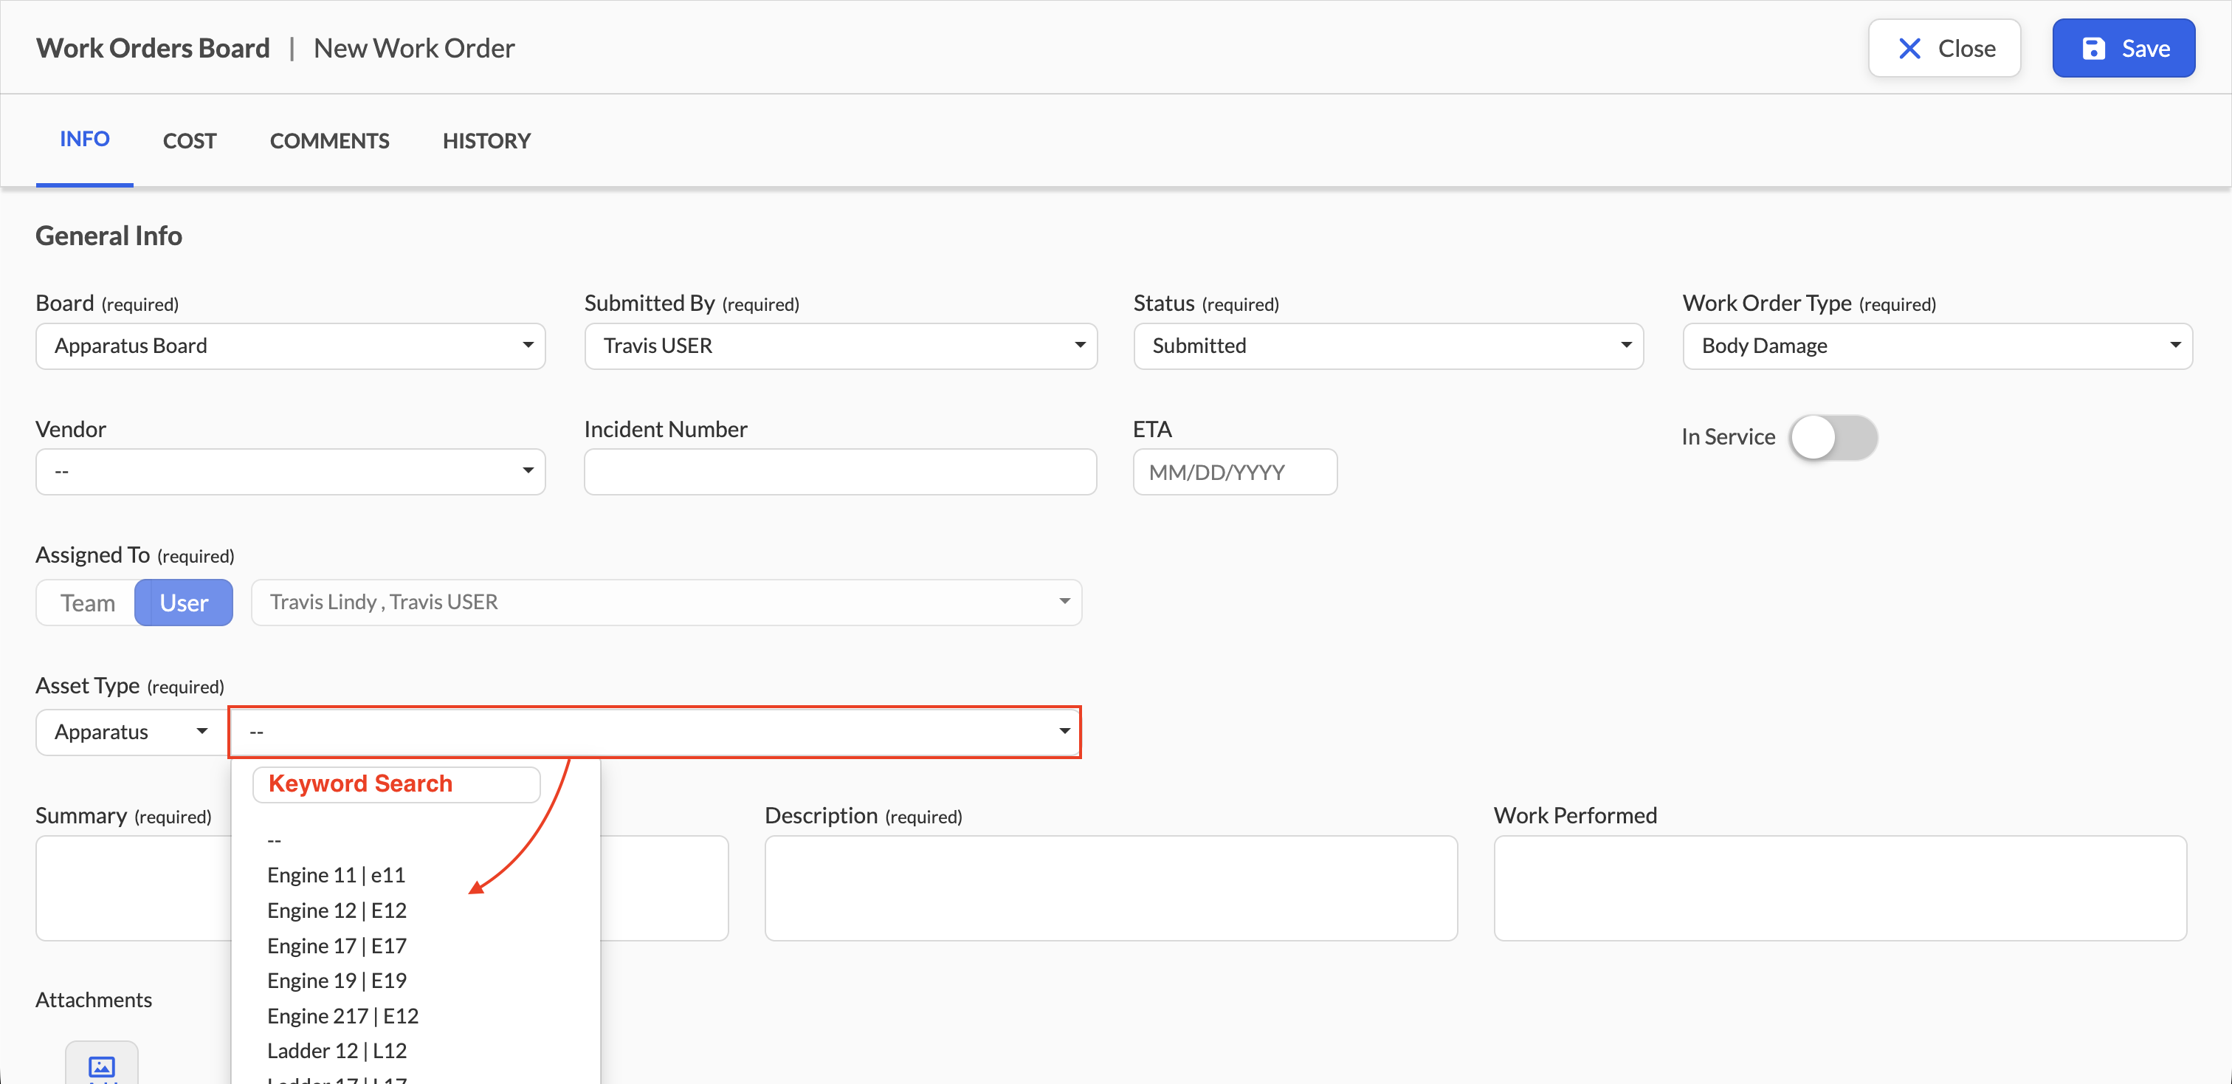Toggle the In Service switch

1833,438
